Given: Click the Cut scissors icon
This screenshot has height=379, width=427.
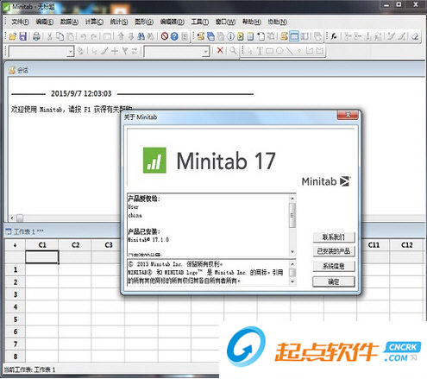Looking at the screenshot, I should tap(49, 36).
